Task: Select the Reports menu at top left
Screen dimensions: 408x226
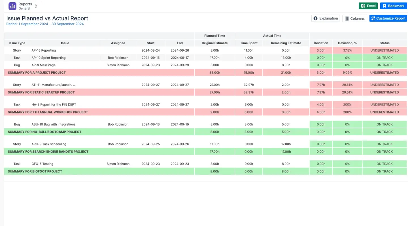Action: [25, 4]
